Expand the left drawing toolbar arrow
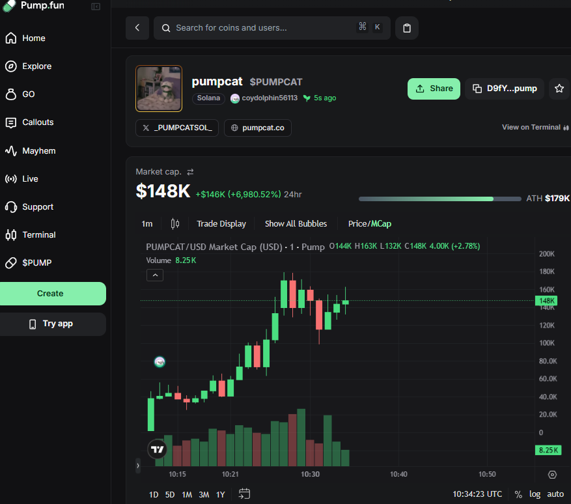571x504 pixels. pos(138,466)
